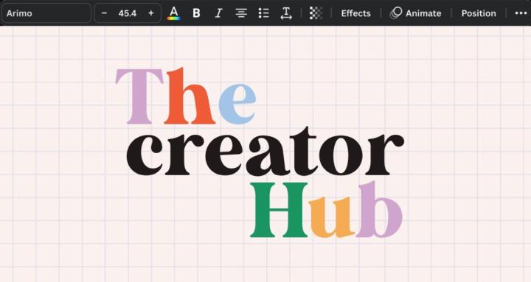Open the Position panel
Viewport: 531px width, 282px height.
point(479,13)
